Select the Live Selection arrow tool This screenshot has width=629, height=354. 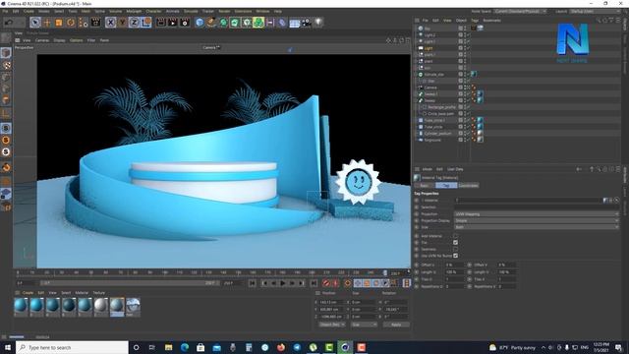tap(35, 23)
